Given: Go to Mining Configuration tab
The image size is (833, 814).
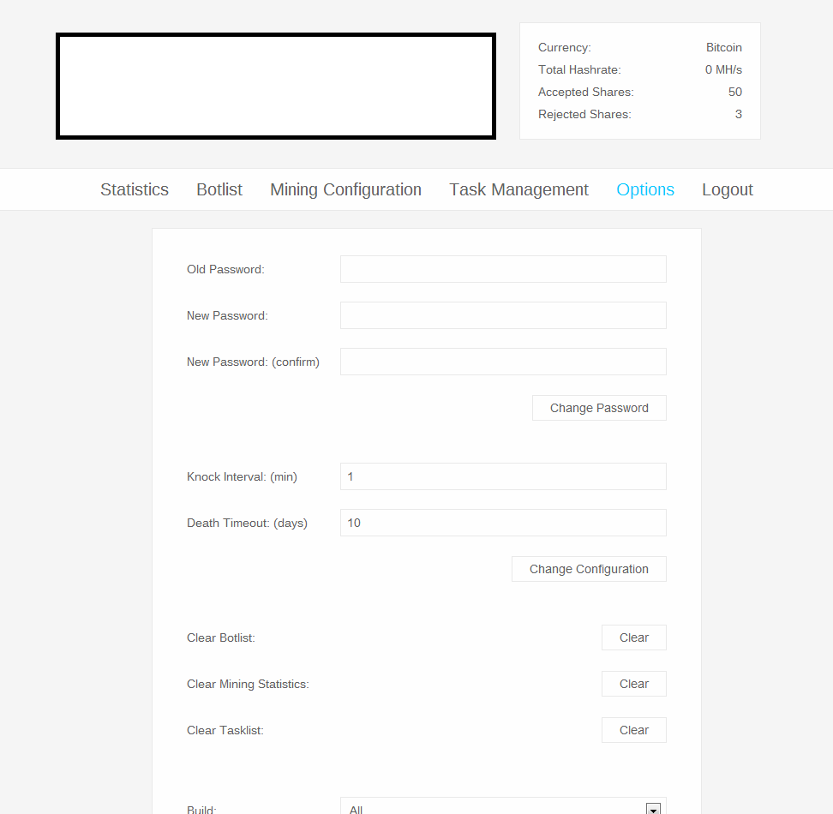Looking at the screenshot, I should pos(346,189).
